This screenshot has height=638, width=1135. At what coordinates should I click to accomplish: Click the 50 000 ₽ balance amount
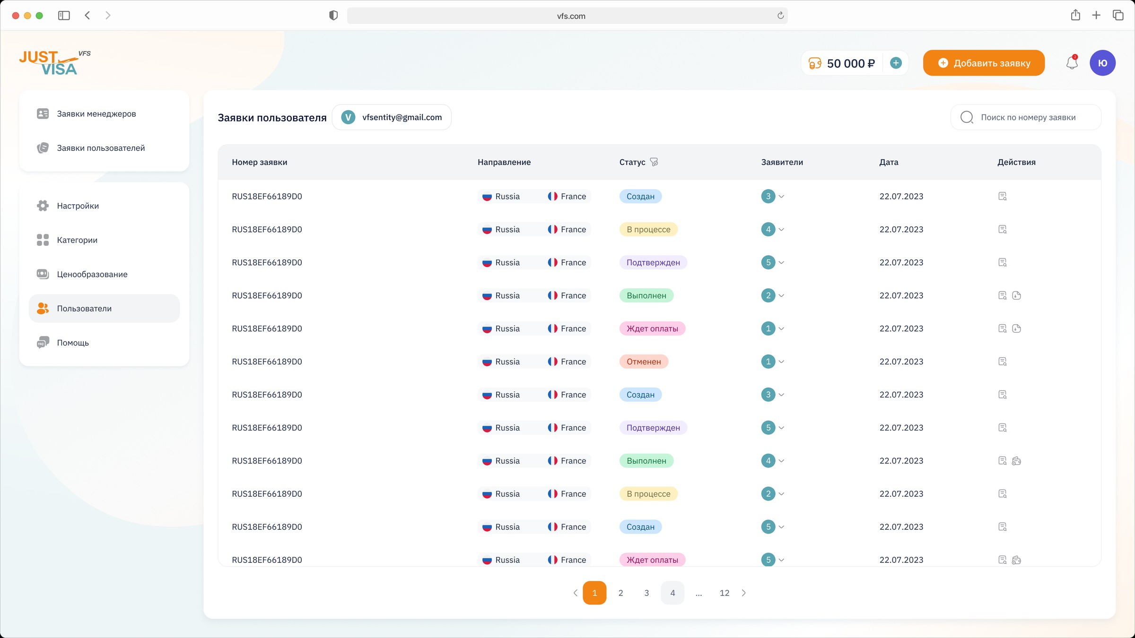tap(851, 63)
